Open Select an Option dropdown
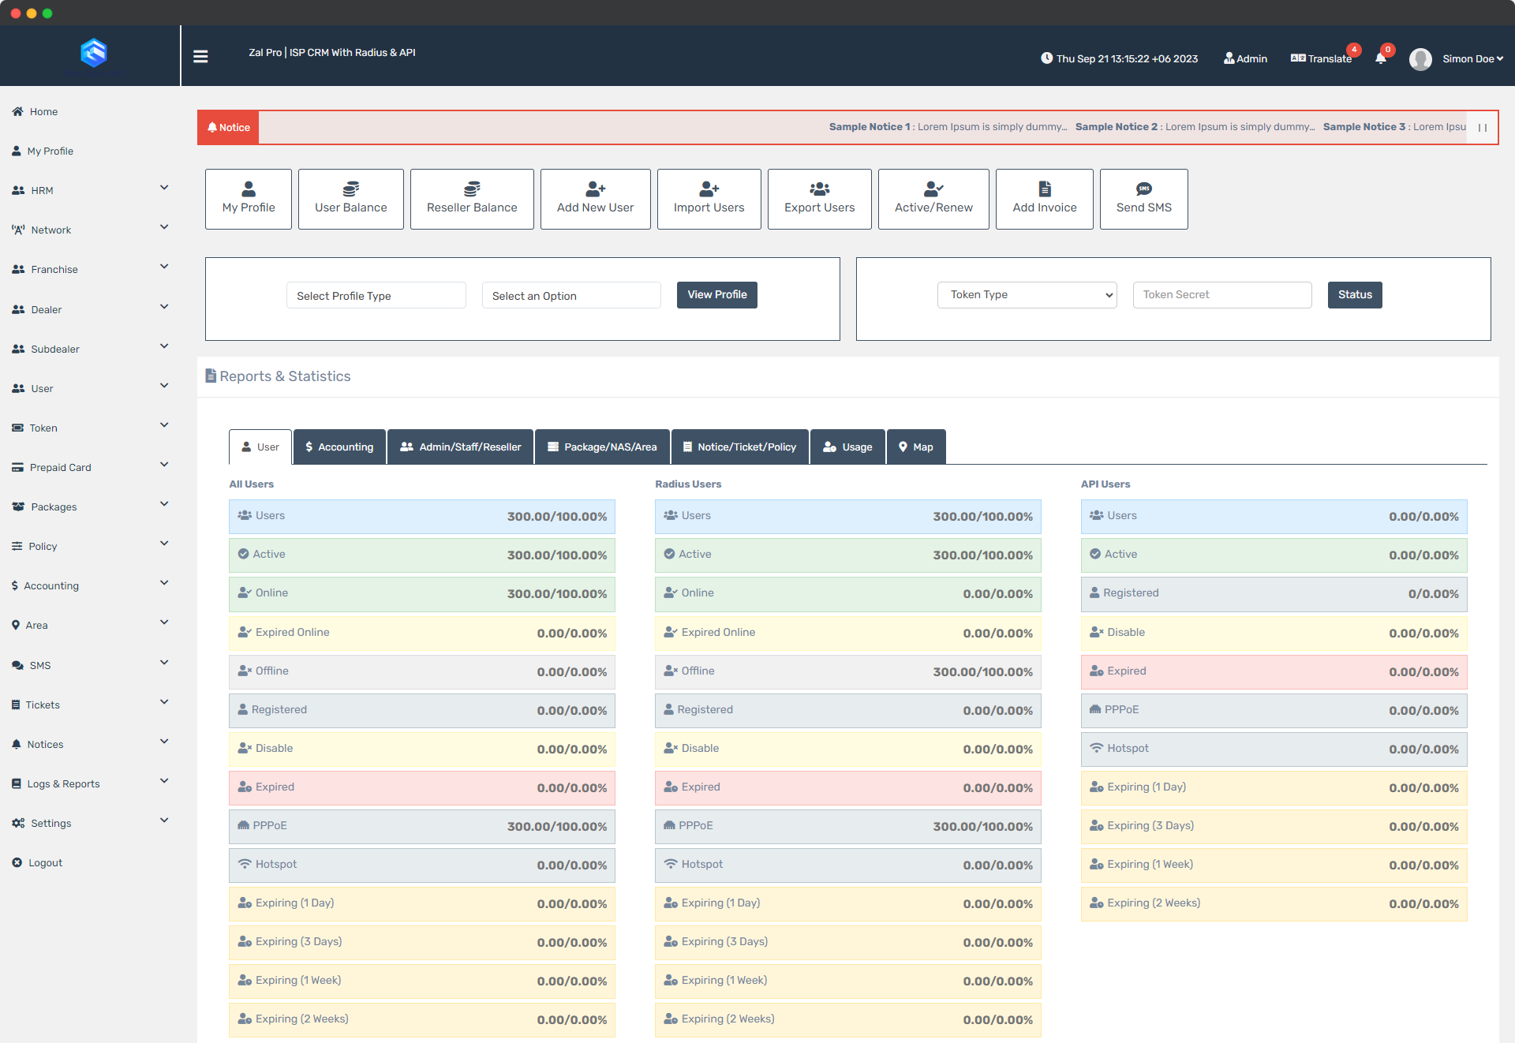Viewport: 1515px width, 1043px height. 571,295
